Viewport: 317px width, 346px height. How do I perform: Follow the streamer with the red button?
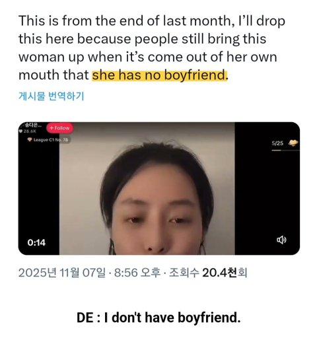tap(59, 128)
